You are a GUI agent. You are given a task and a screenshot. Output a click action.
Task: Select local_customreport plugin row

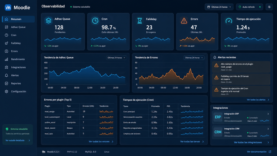[x=79, y=117]
